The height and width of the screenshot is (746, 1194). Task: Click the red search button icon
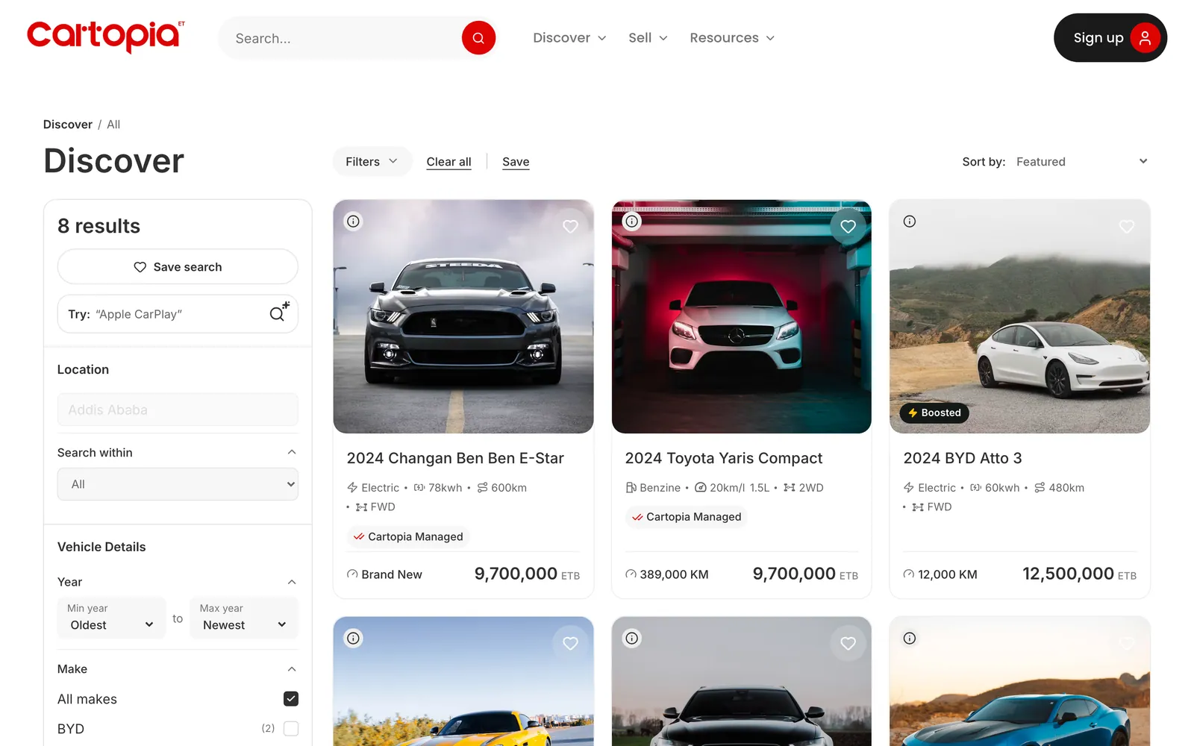478,37
